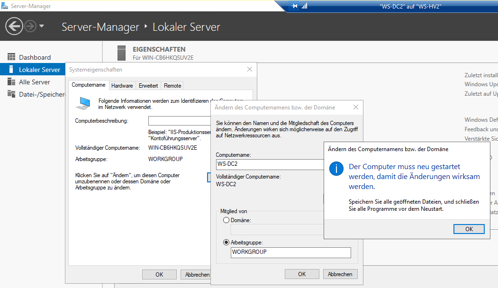Switch to the Hardware tab

coord(122,86)
